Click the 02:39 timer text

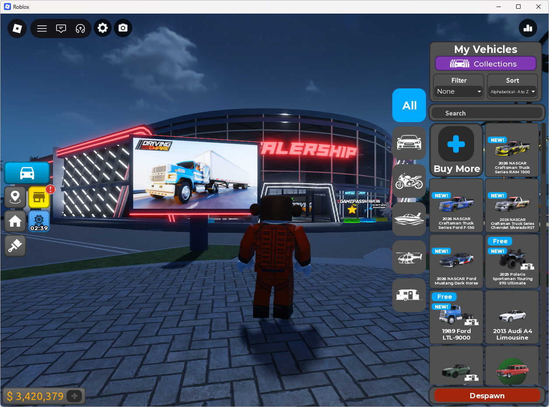(x=39, y=228)
